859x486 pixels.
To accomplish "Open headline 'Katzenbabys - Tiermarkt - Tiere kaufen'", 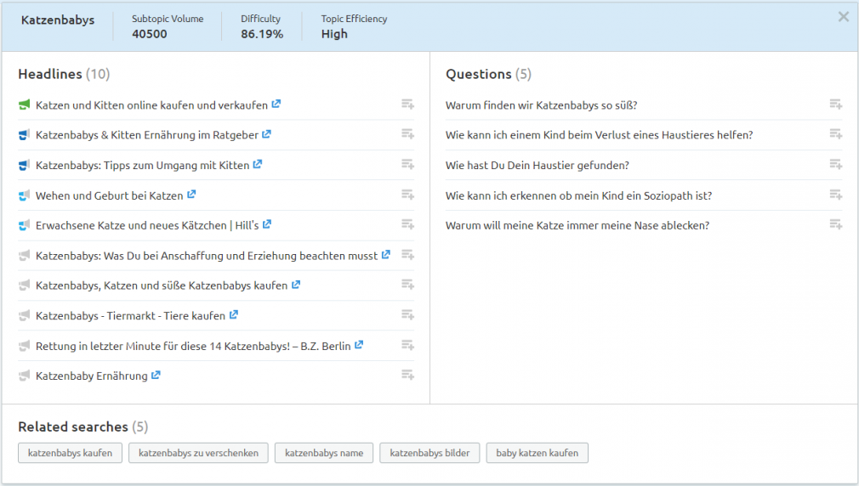I will point(130,316).
